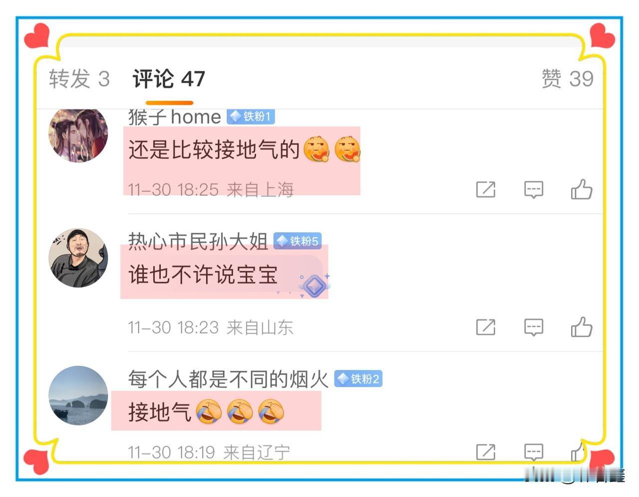View 热心市民孙大姐's avatar picture
This screenshot has width=639, height=497.
(78, 258)
